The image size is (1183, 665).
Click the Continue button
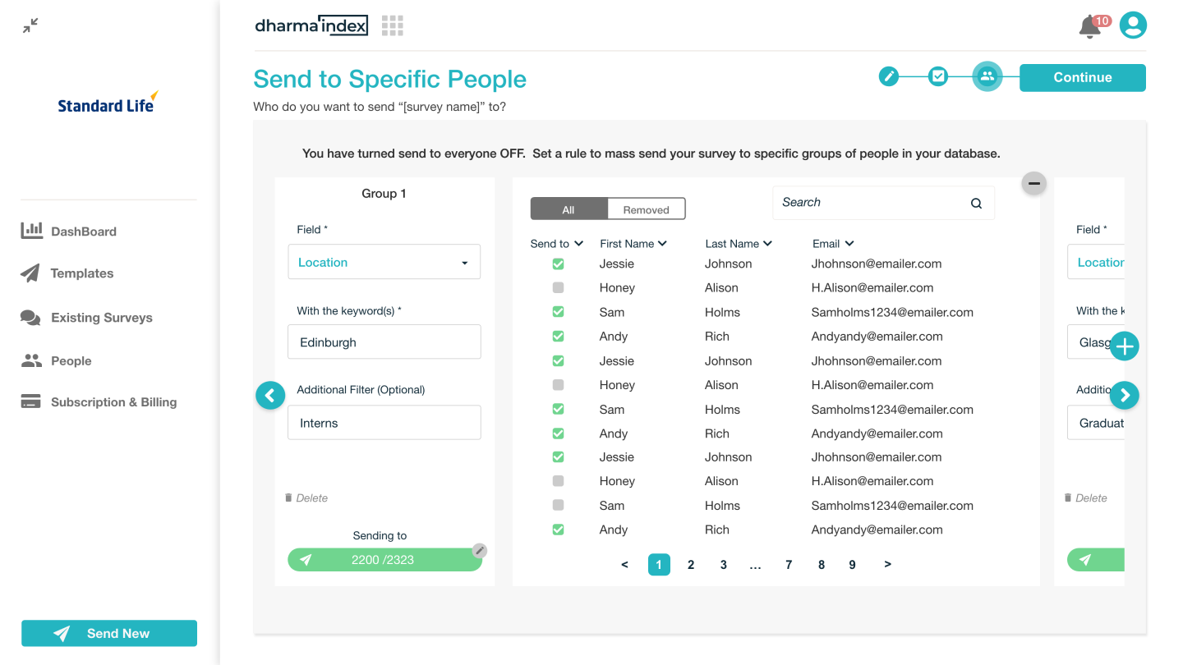point(1082,78)
